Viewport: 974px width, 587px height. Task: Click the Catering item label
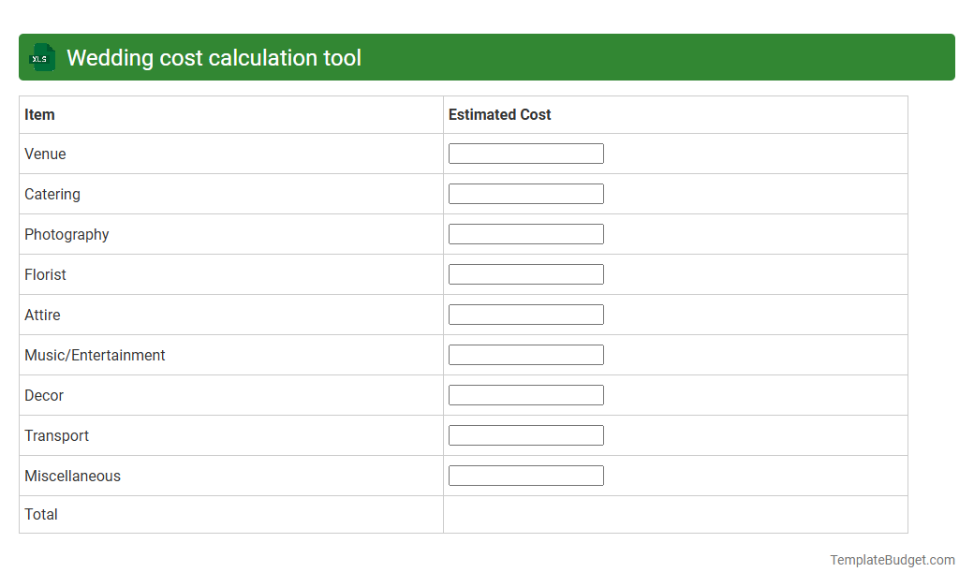click(52, 194)
